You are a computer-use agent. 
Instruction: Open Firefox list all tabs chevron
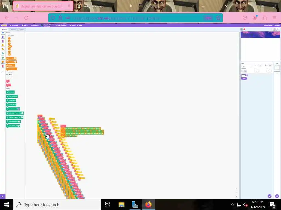click(x=226, y=6)
